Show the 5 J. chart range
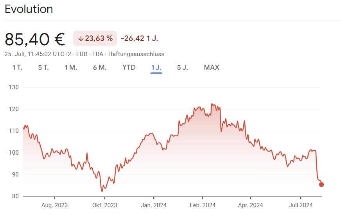341x215 pixels. click(183, 67)
